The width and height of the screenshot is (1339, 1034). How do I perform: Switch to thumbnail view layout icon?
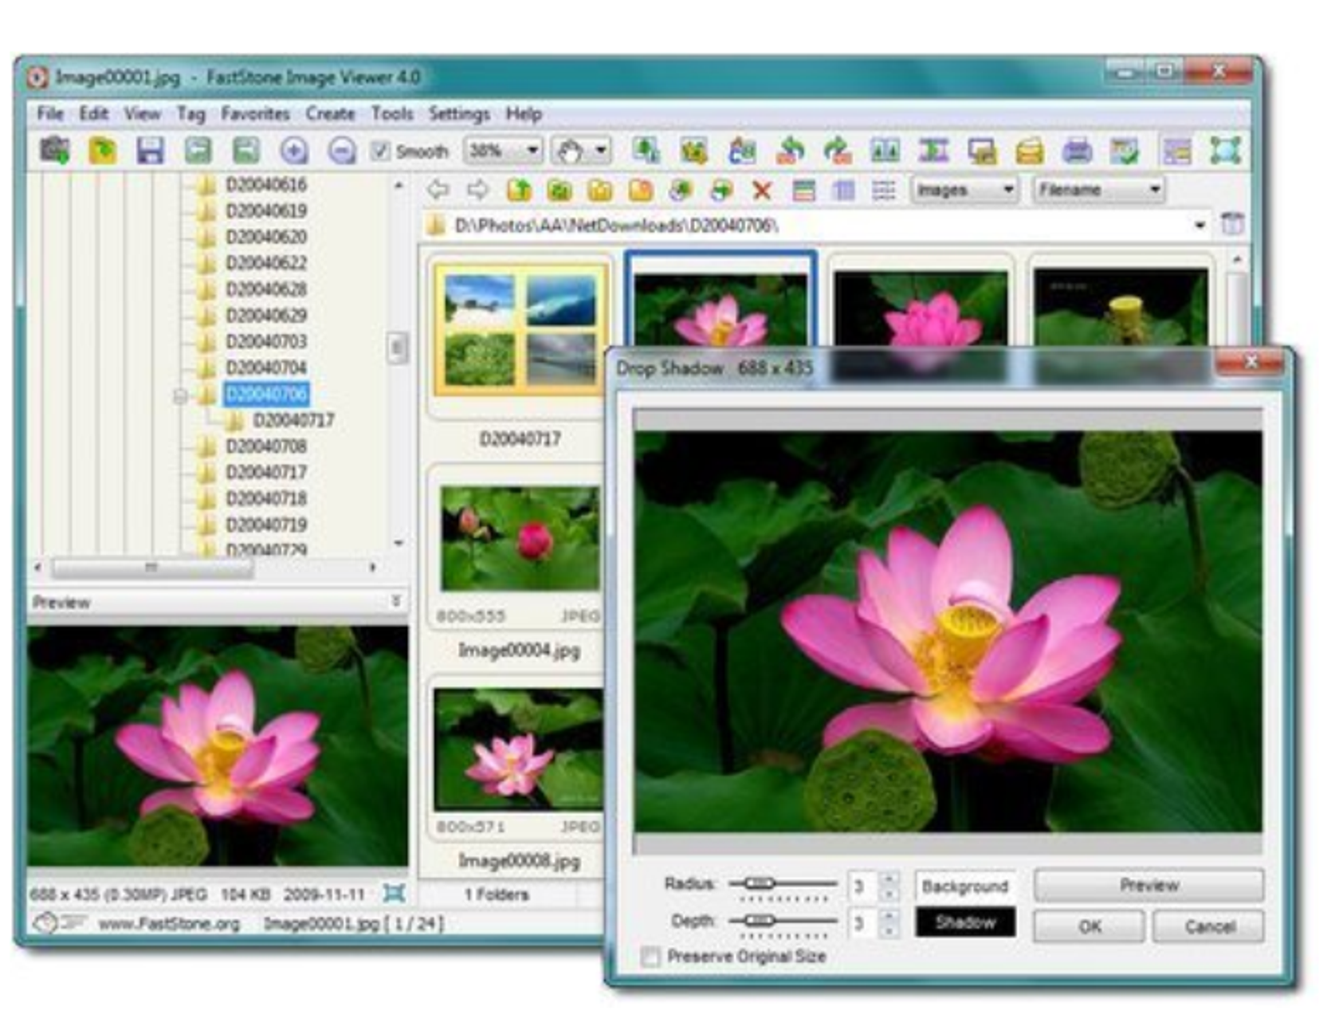[x=803, y=190]
